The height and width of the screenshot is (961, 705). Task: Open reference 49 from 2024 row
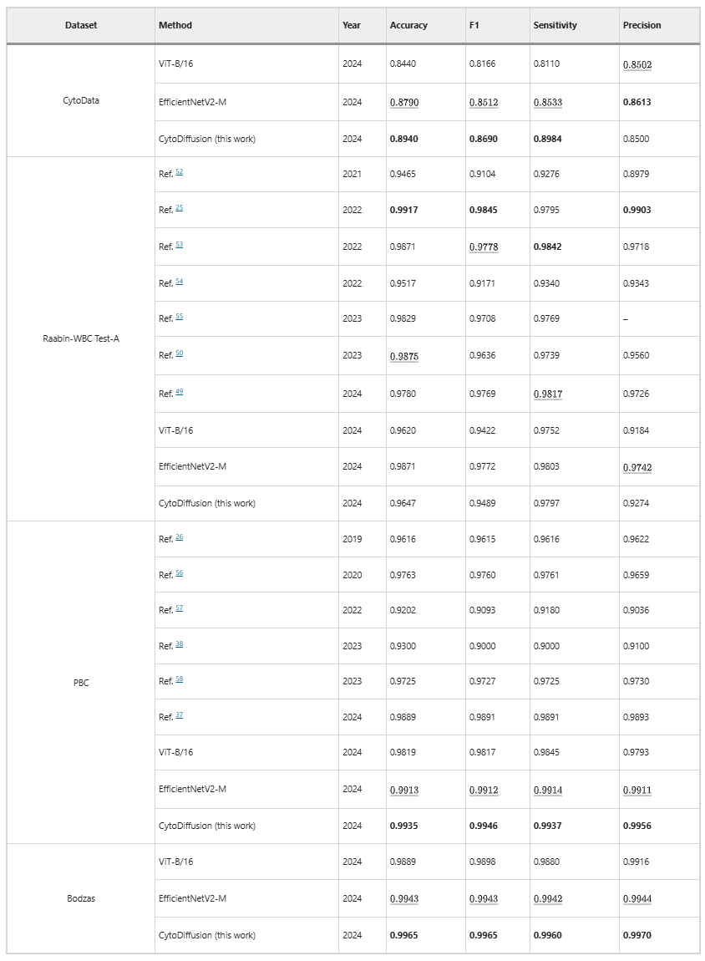coord(179,392)
